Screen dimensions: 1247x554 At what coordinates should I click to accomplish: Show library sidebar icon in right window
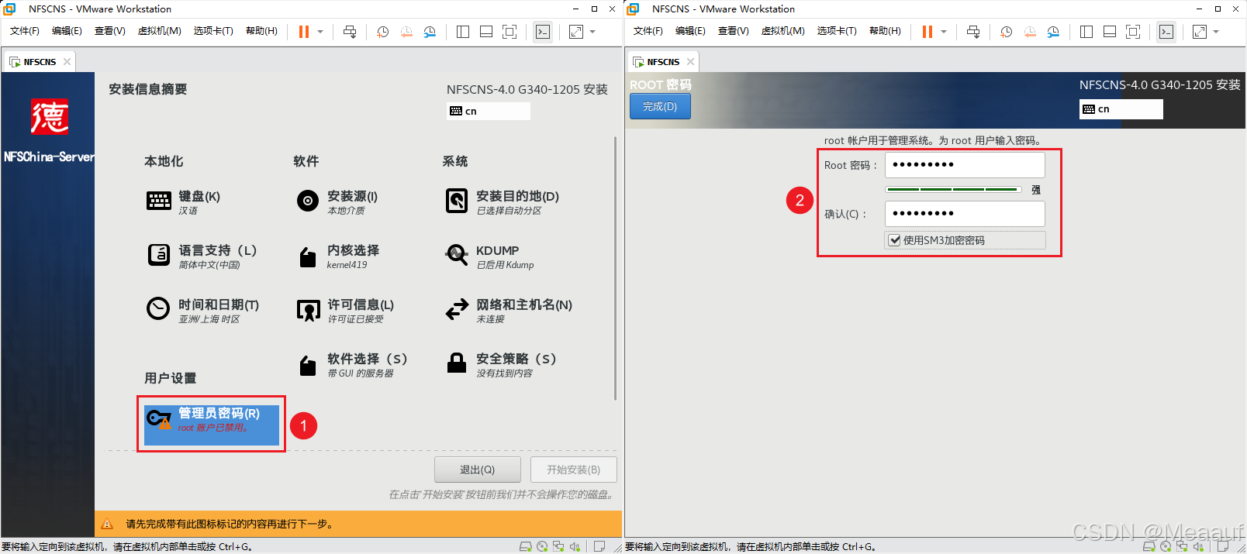pyautogui.click(x=1086, y=32)
